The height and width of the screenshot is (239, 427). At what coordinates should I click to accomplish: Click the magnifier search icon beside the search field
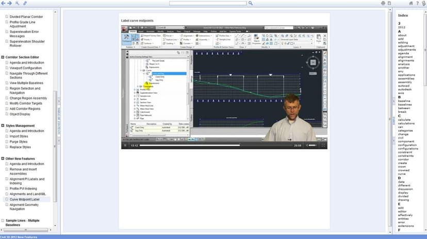[x=251, y=3]
